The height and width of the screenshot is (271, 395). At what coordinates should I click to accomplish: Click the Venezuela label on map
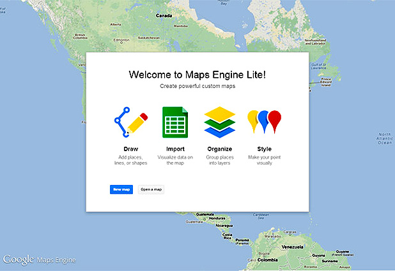pyautogui.click(x=293, y=247)
